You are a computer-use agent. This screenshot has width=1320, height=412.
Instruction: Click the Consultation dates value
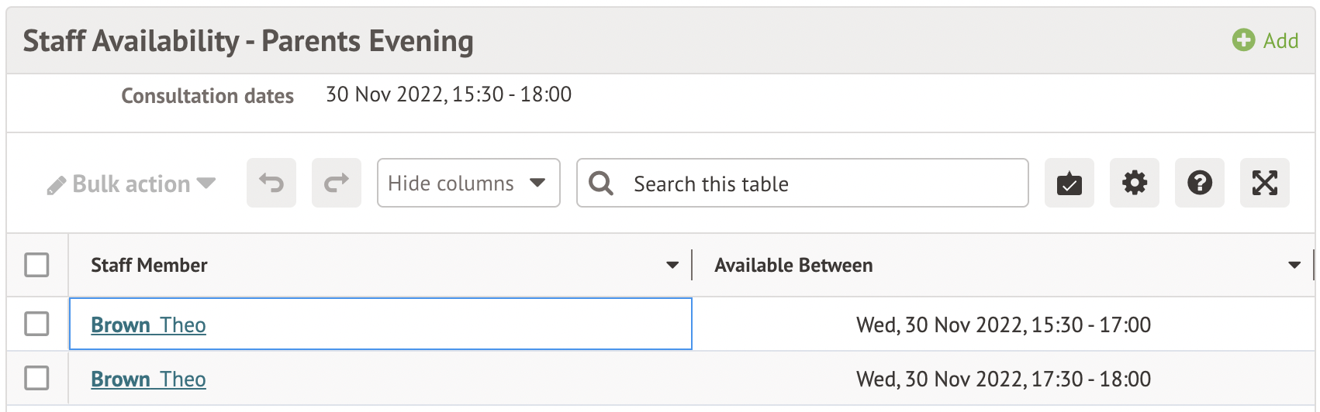(x=448, y=94)
